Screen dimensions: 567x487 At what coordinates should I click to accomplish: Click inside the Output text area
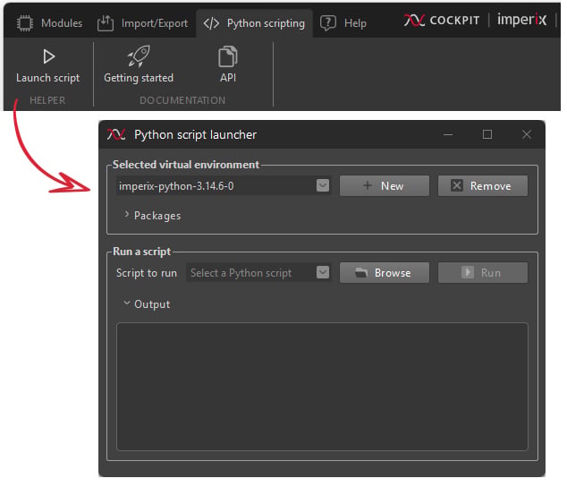(322, 387)
